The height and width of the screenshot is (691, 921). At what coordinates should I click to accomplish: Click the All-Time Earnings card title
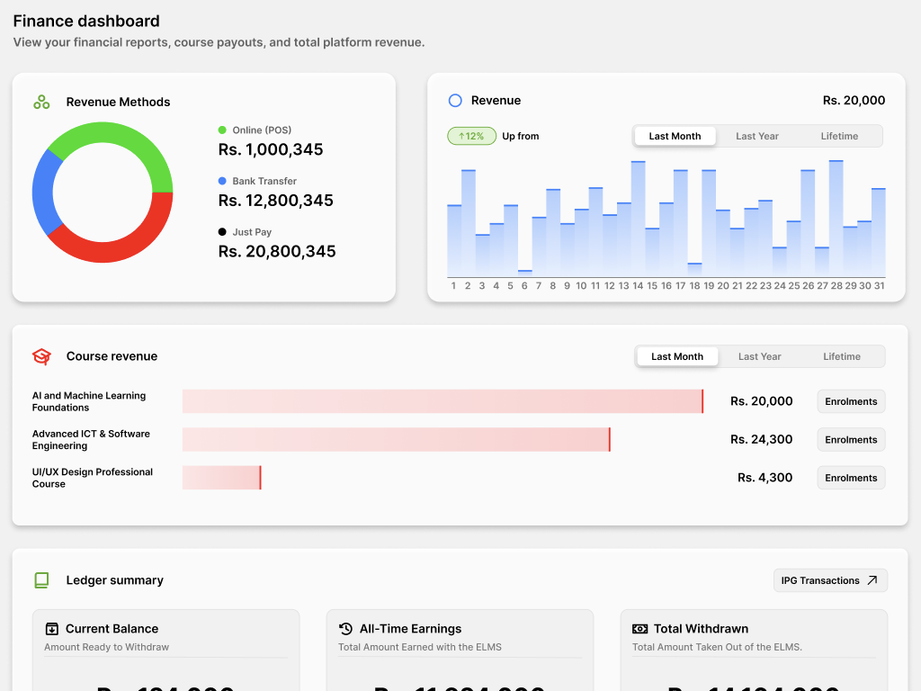pyautogui.click(x=410, y=629)
